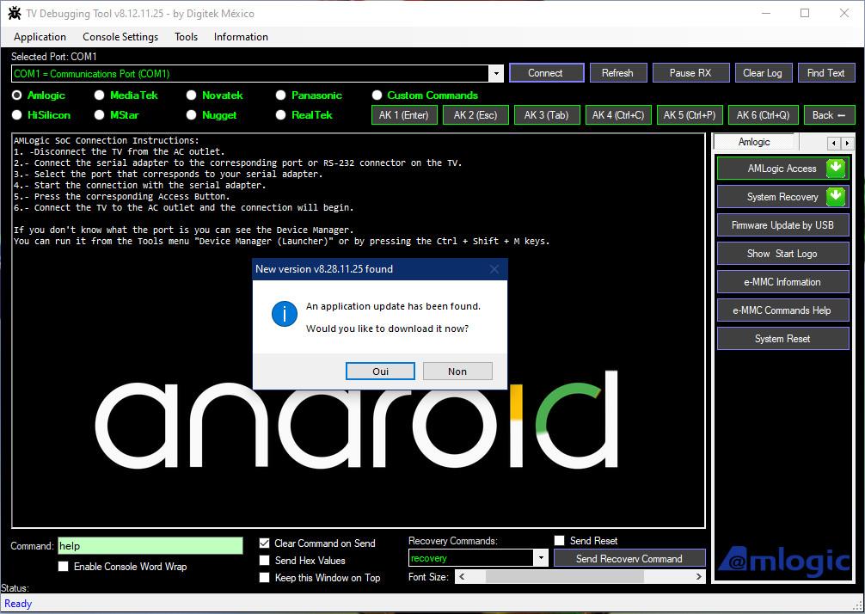Click Firmware Update by USB button
This screenshot has height=614, width=865.
(782, 225)
